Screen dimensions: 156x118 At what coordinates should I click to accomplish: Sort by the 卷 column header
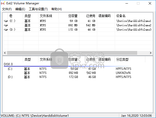(16, 16)
